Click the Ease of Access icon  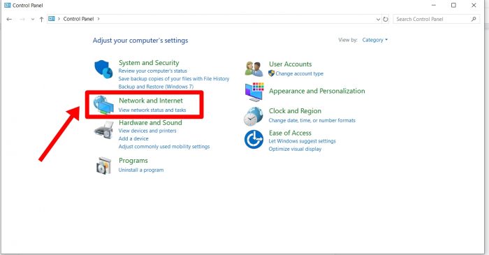[x=254, y=139]
